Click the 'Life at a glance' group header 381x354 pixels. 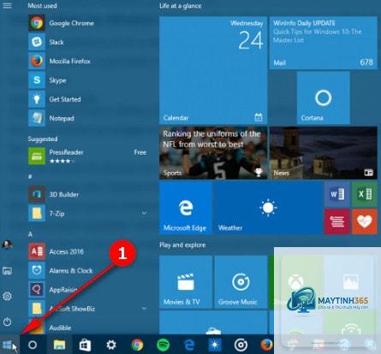181,6
